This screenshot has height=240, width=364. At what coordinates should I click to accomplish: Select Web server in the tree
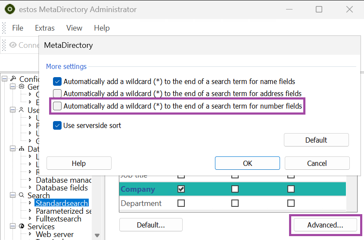[x=55, y=234]
